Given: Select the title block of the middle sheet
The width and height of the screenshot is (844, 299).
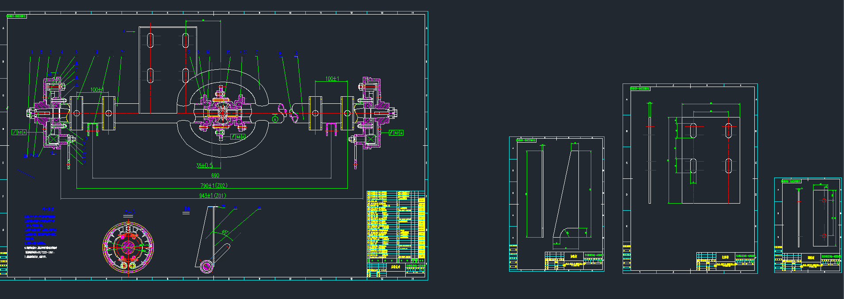Looking at the screenshot, I should click(726, 261).
